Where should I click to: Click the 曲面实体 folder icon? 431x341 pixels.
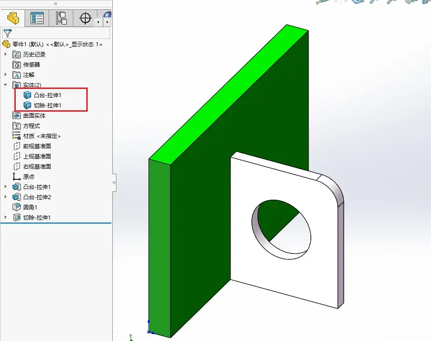pos(17,115)
